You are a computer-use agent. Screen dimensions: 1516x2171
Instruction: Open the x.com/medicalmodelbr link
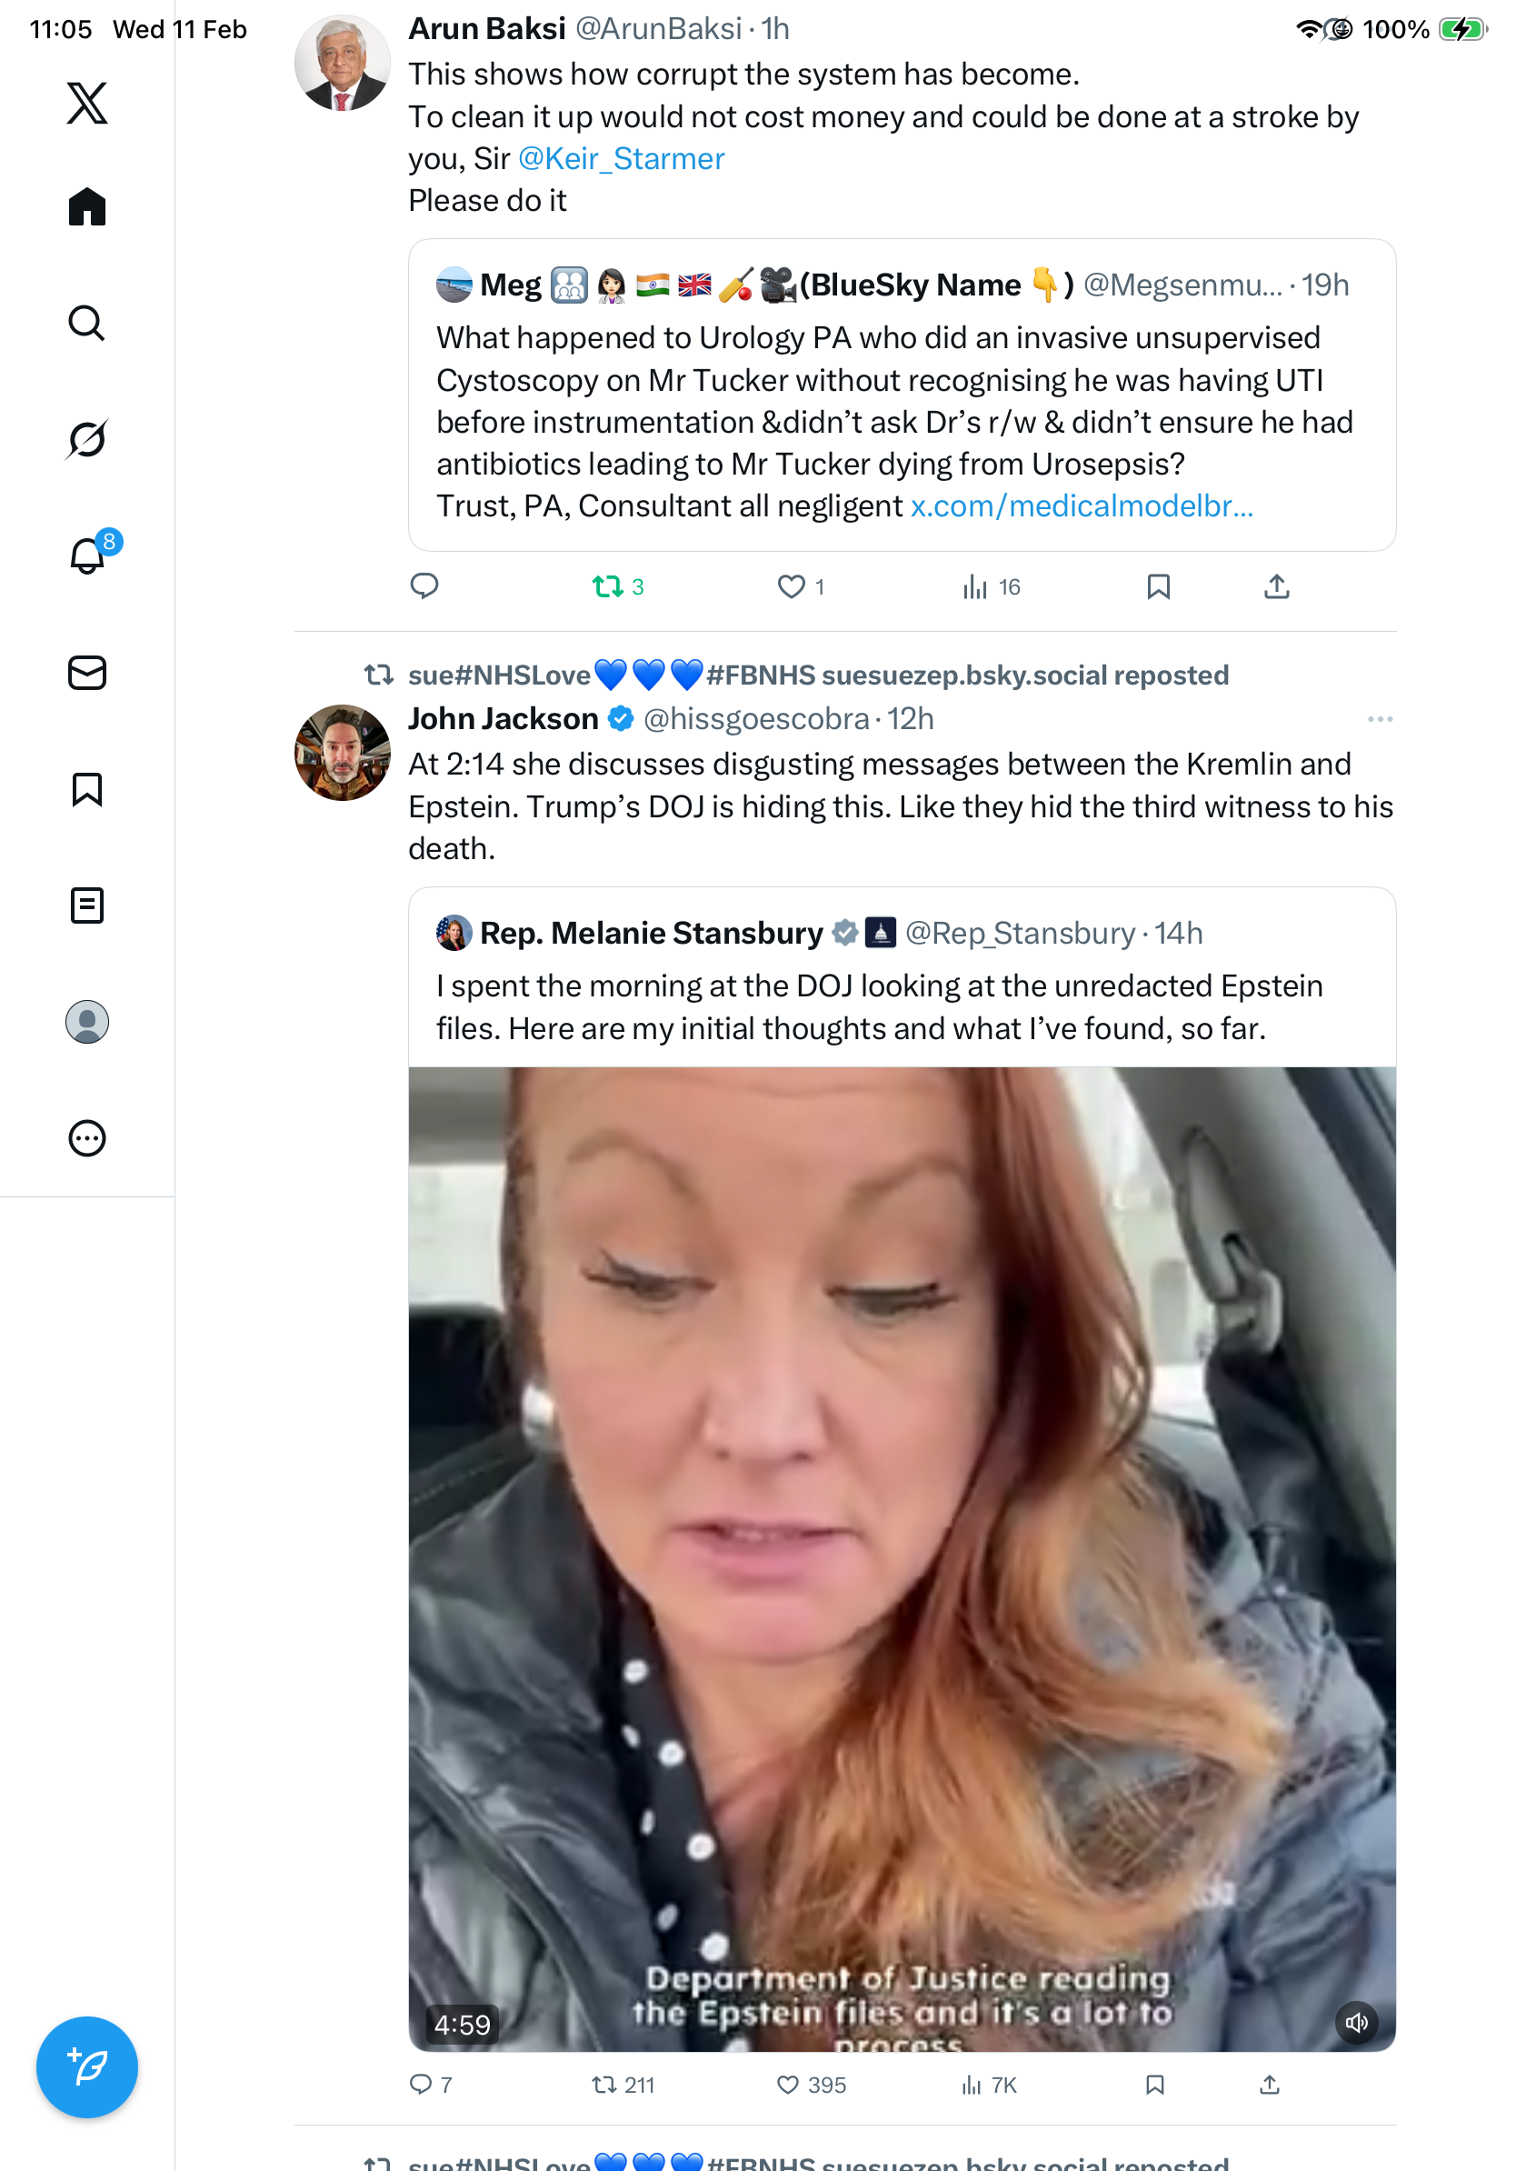tap(1082, 505)
